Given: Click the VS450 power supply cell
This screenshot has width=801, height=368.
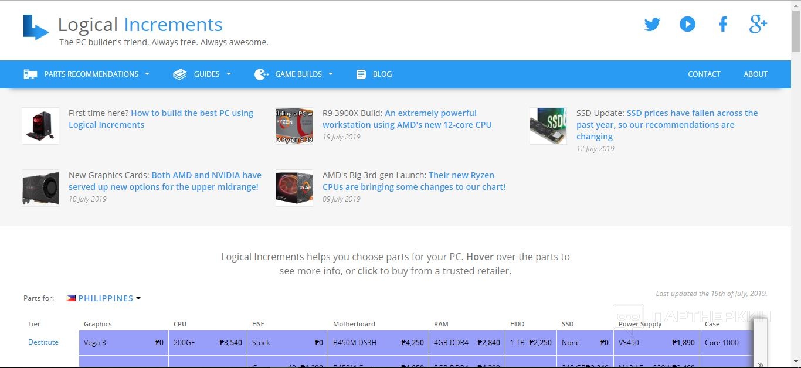Looking at the screenshot, I should [657, 343].
